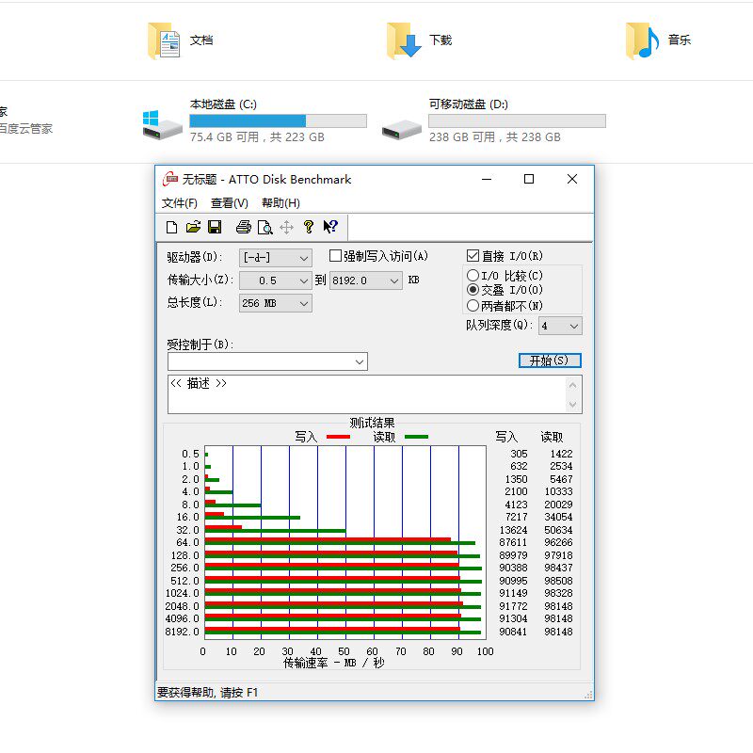Image resolution: width=753 pixels, height=753 pixels.
Task: Click the write value 13624
Action: click(513, 530)
